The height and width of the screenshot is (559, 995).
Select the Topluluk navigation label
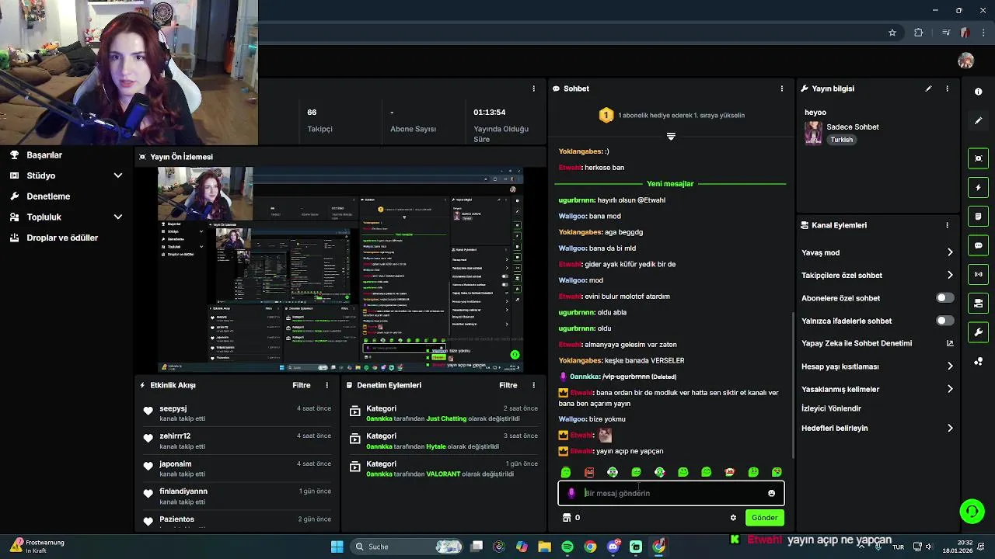44,217
